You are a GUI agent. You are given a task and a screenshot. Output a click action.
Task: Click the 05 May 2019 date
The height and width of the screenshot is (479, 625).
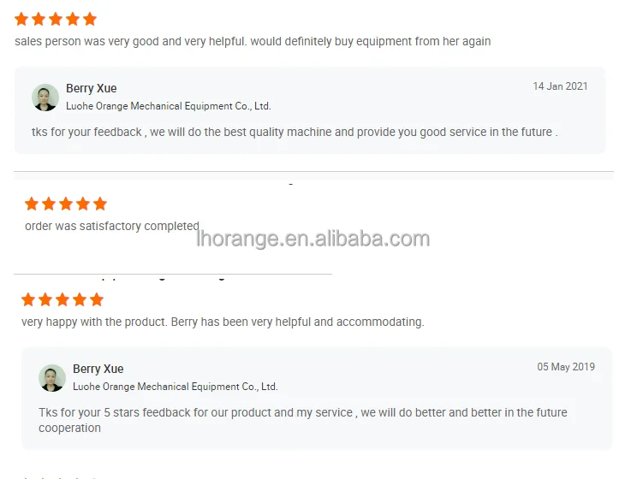point(566,367)
